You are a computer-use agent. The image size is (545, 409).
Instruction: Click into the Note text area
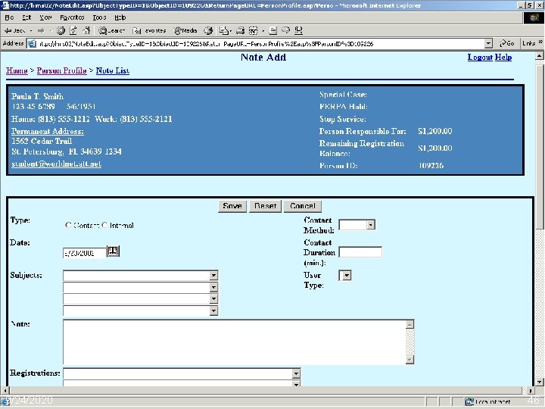point(235,342)
